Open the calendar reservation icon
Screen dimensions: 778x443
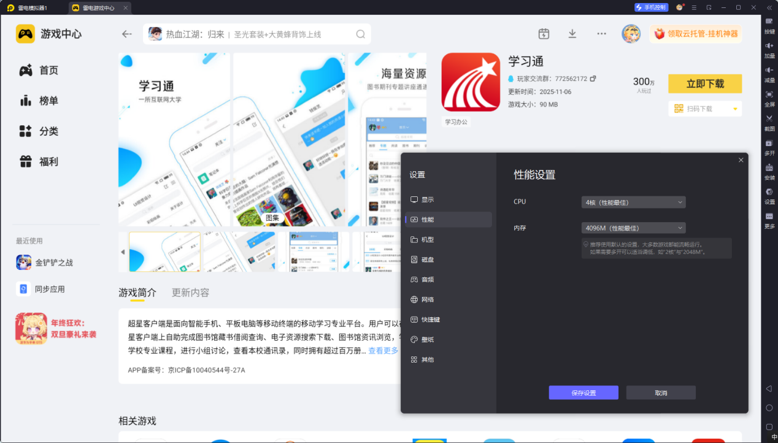click(x=544, y=34)
